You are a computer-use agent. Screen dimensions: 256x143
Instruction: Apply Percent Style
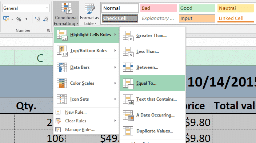[19, 19]
